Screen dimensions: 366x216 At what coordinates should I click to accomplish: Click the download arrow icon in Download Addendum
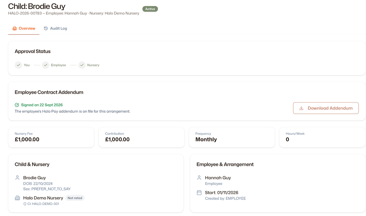301,108
